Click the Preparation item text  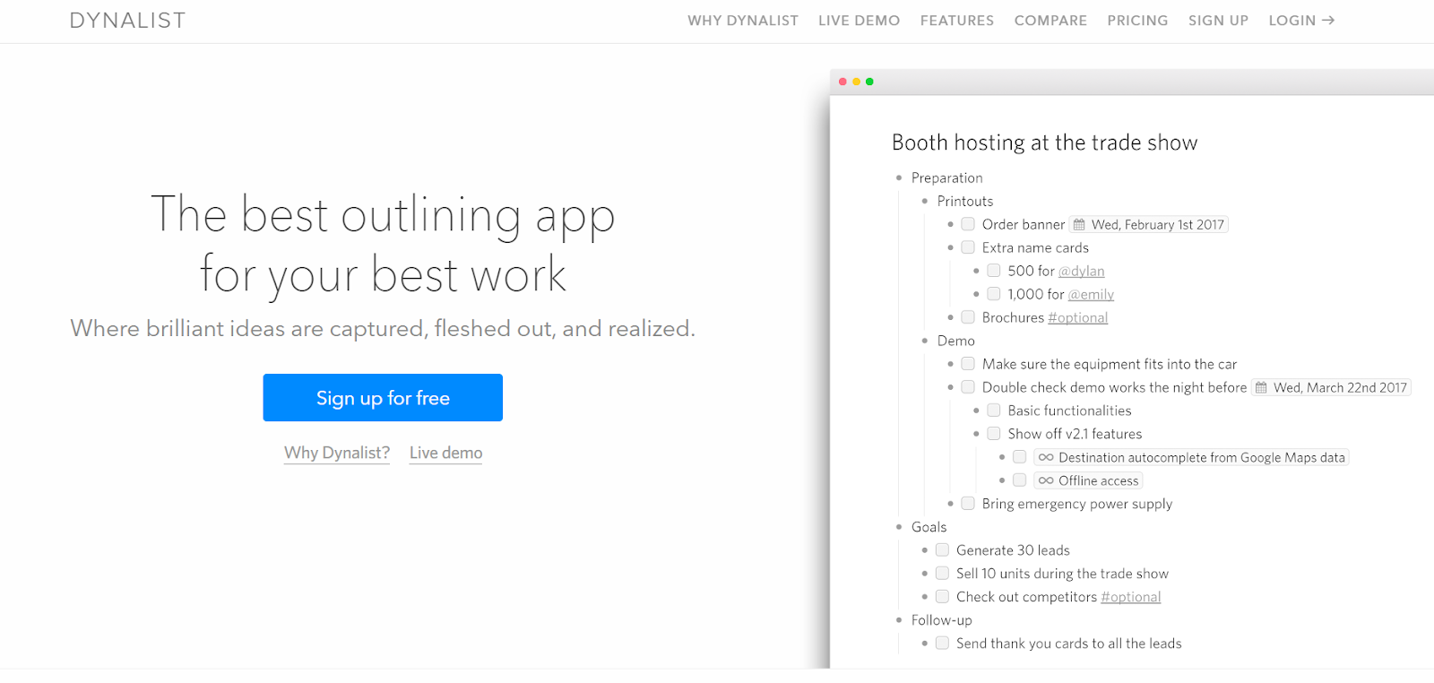[x=947, y=178]
